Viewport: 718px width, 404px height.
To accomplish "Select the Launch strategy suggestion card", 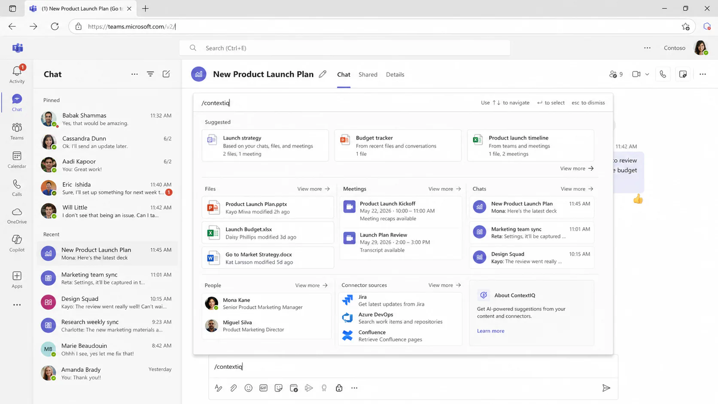I will click(265, 146).
